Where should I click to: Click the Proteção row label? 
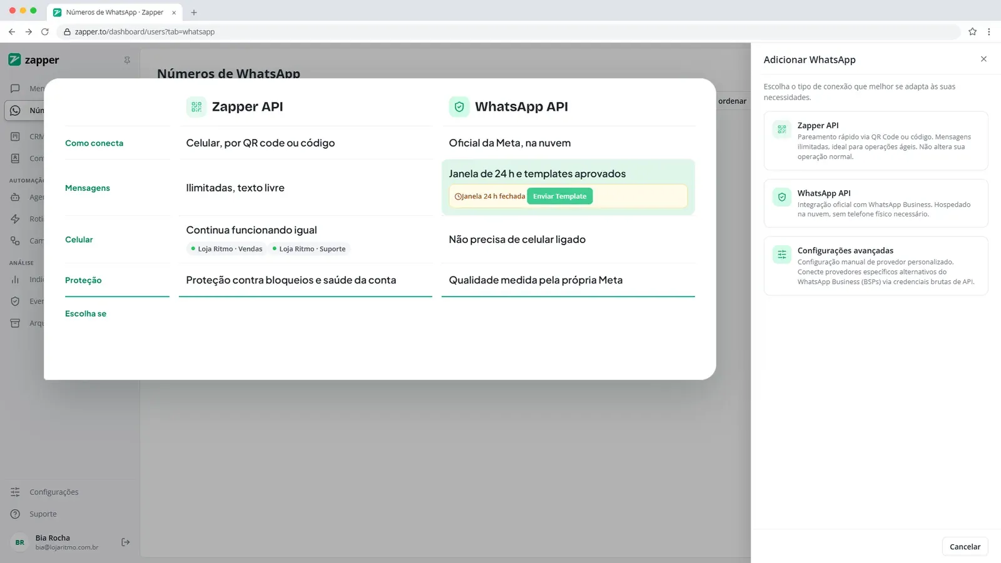(x=83, y=280)
